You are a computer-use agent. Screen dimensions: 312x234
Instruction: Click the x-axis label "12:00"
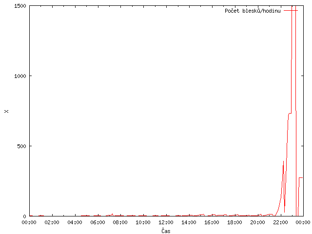coord(166,222)
